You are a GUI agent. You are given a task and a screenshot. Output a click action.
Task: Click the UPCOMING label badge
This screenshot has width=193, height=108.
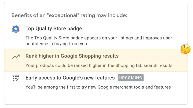click(131, 78)
